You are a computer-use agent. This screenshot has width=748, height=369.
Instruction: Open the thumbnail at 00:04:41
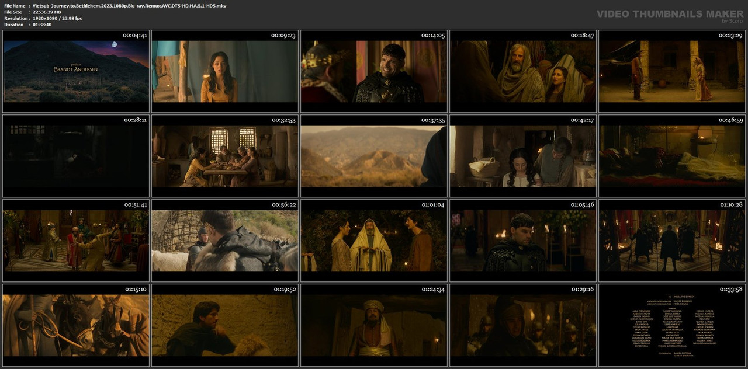pyautogui.click(x=76, y=71)
